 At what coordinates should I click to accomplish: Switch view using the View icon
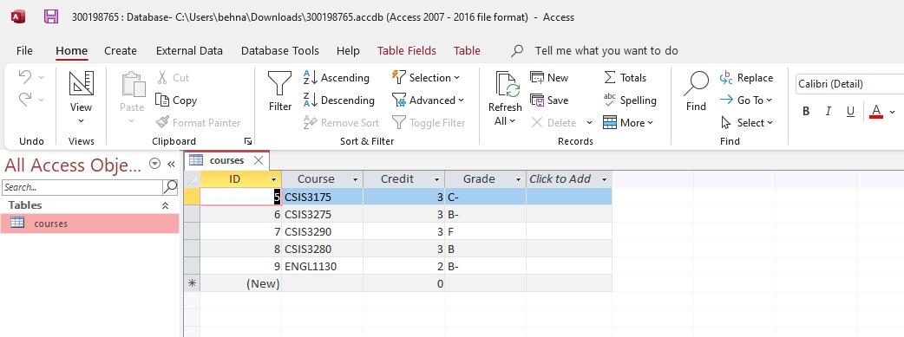click(82, 83)
